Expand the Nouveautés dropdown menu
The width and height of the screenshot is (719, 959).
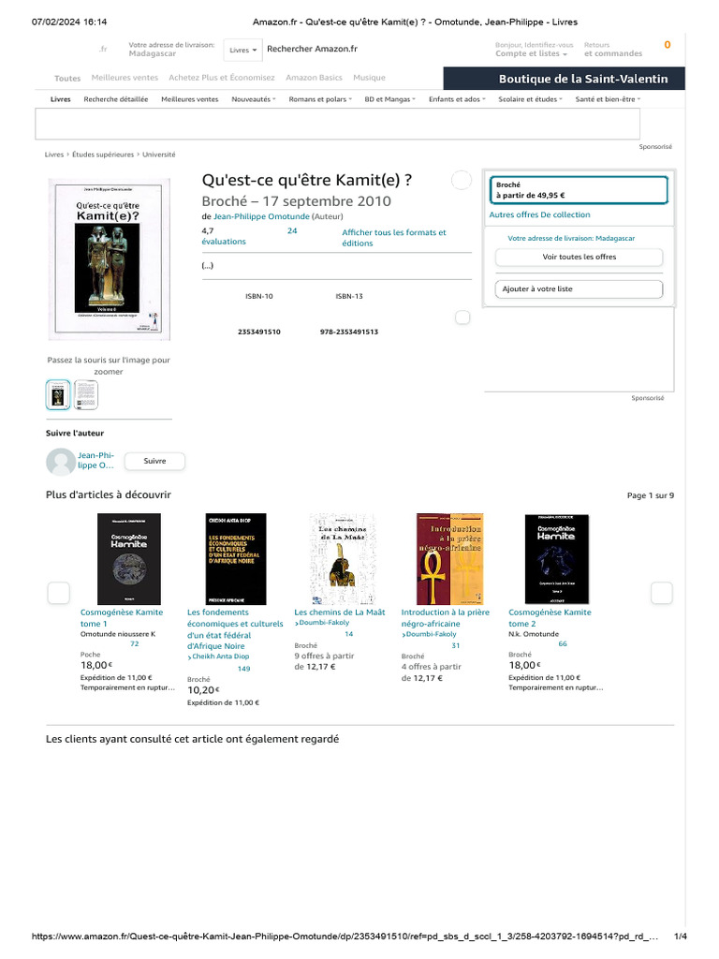pyautogui.click(x=254, y=99)
